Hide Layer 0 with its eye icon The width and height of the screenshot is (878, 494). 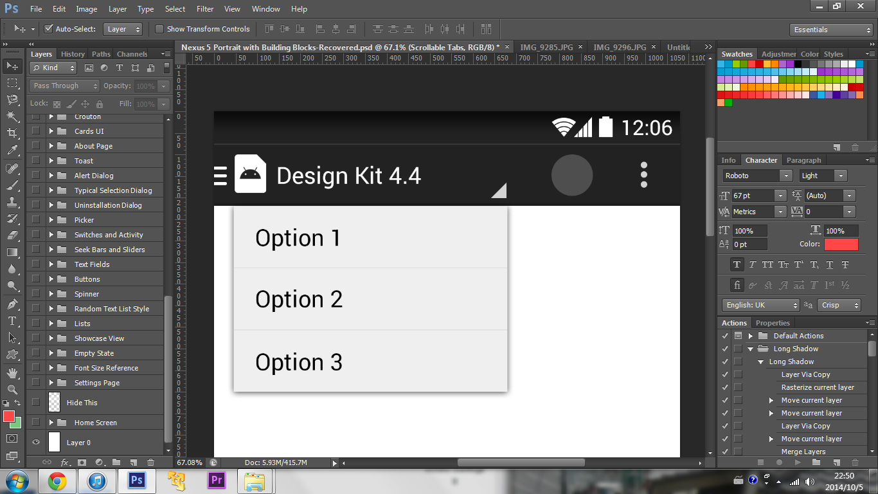36,443
